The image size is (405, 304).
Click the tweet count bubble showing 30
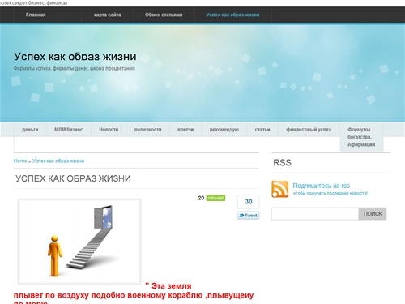point(249,202)
